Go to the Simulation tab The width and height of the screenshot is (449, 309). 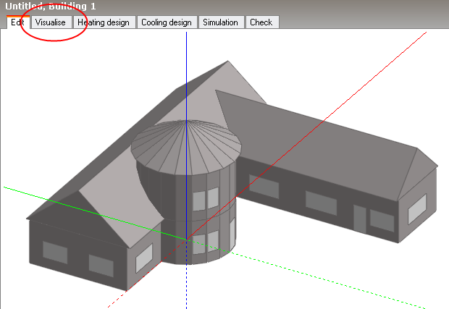220,22
